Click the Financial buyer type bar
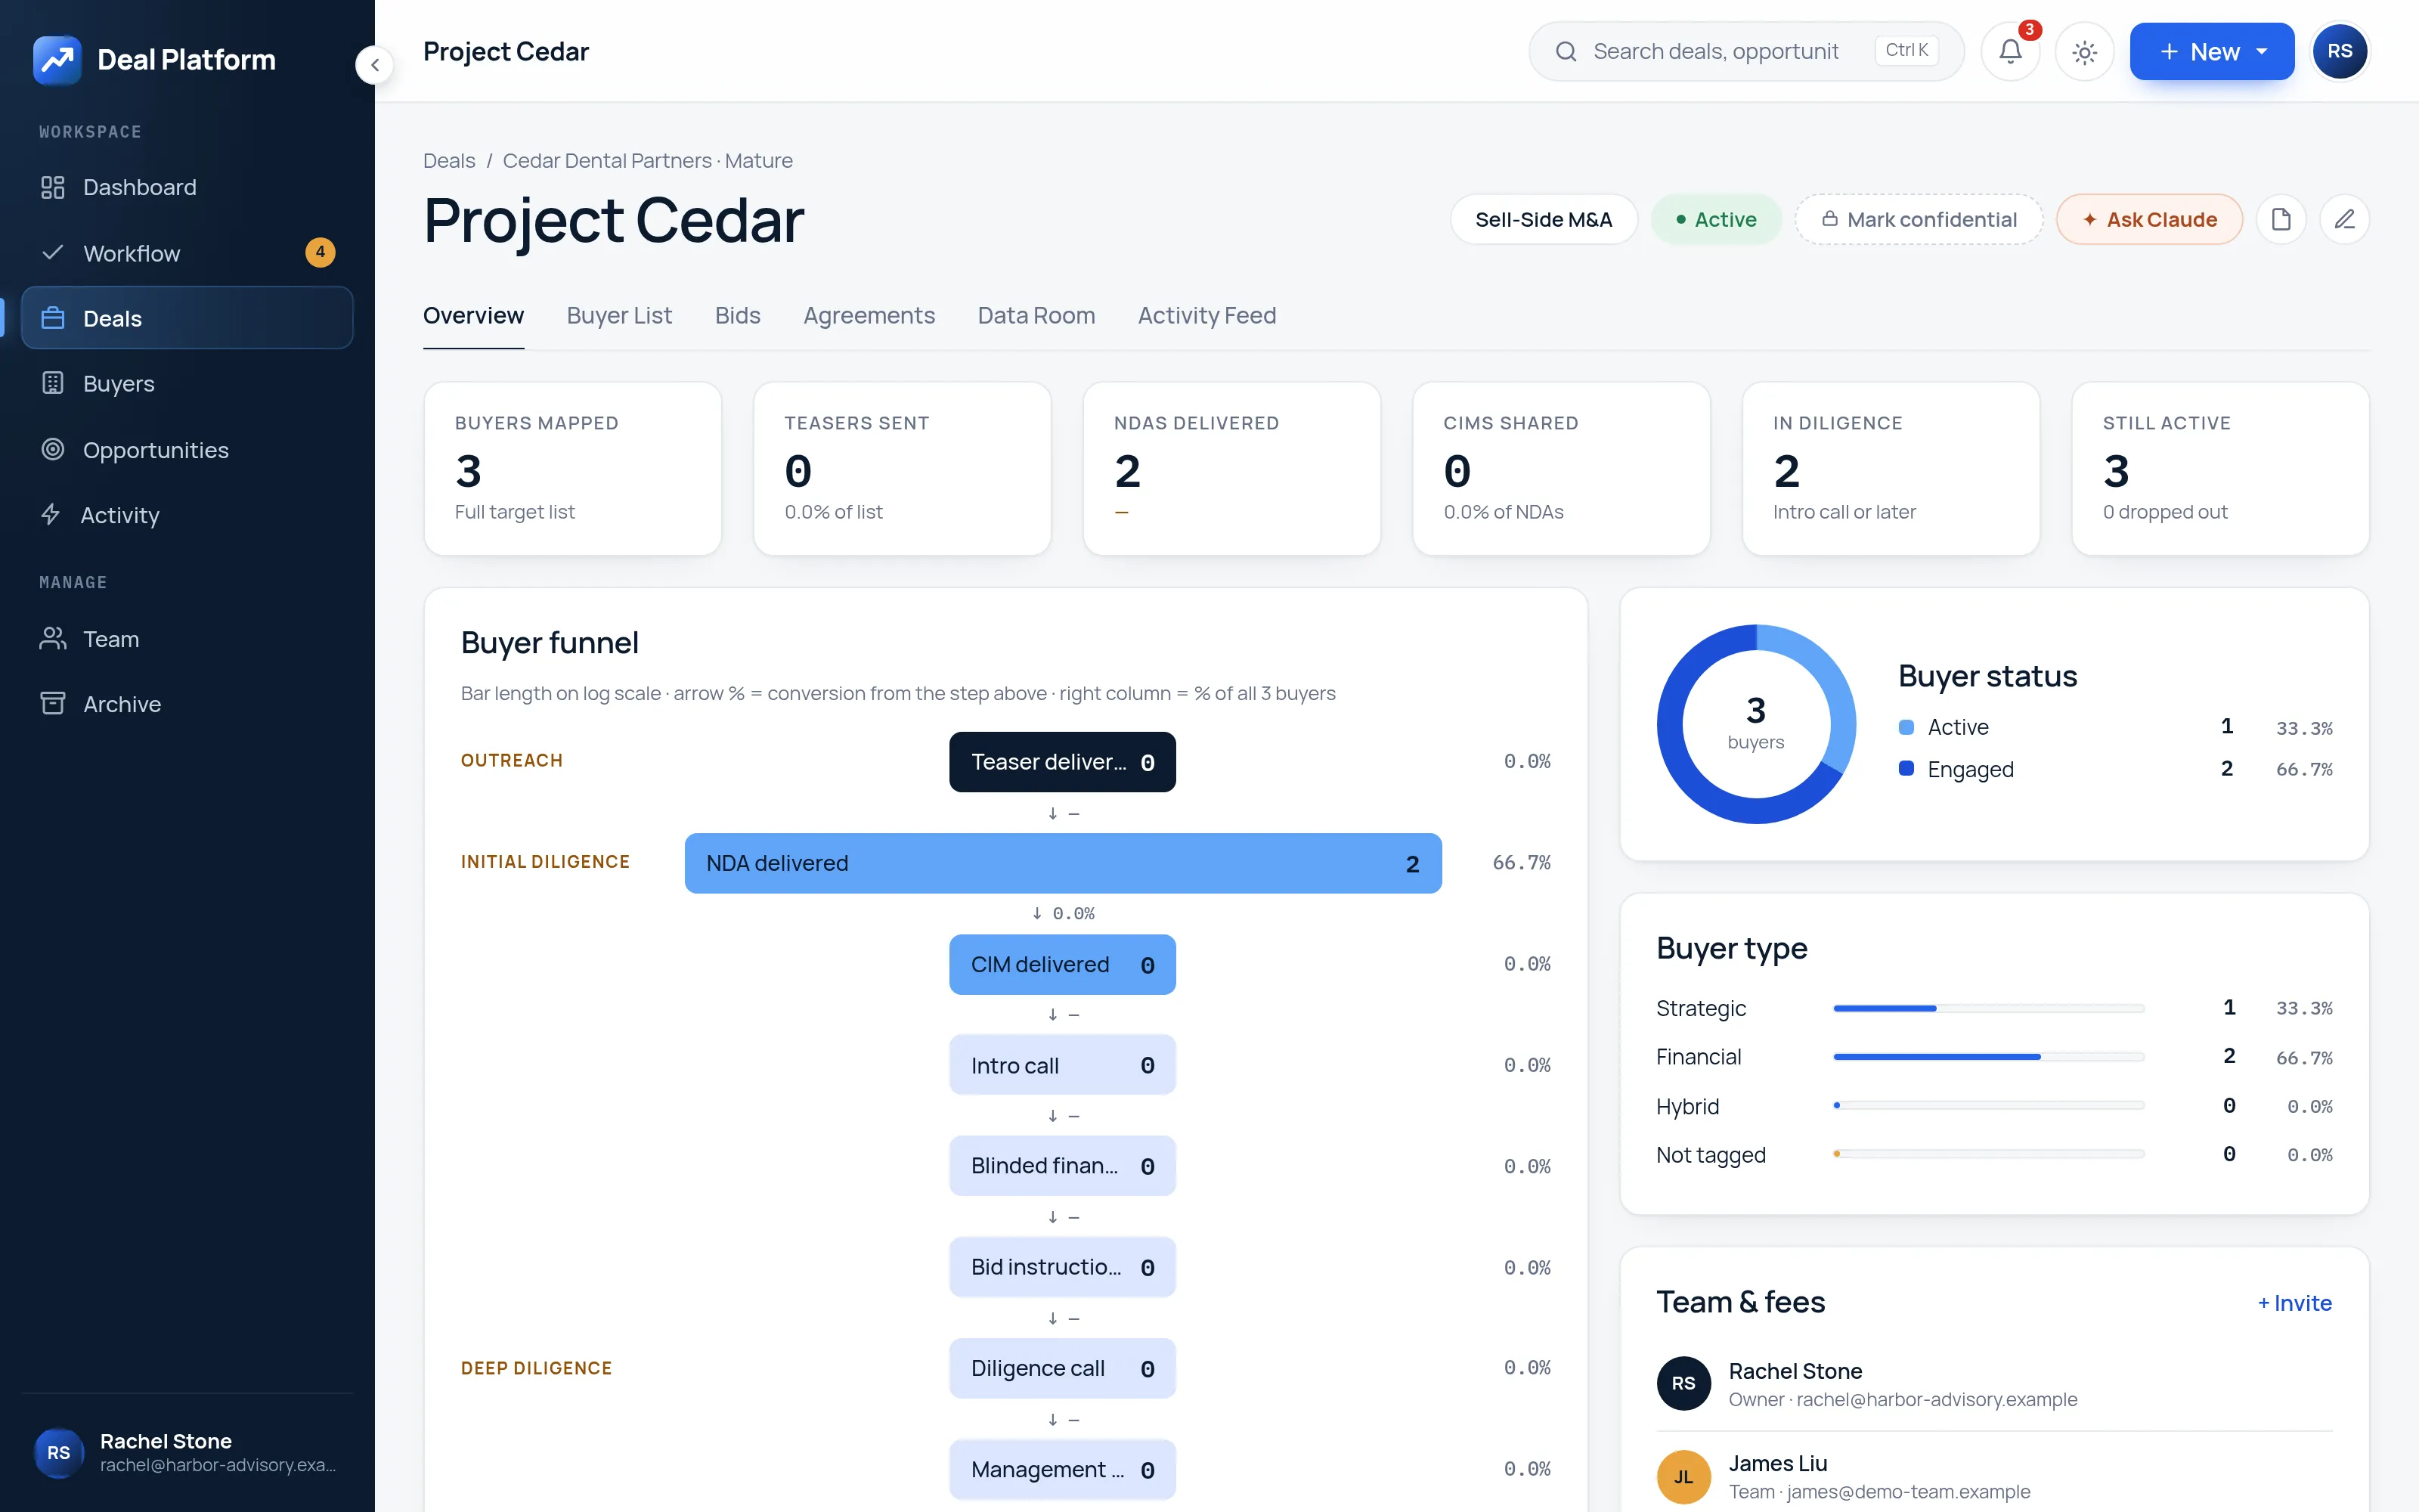 [x=1989, y=1057]
